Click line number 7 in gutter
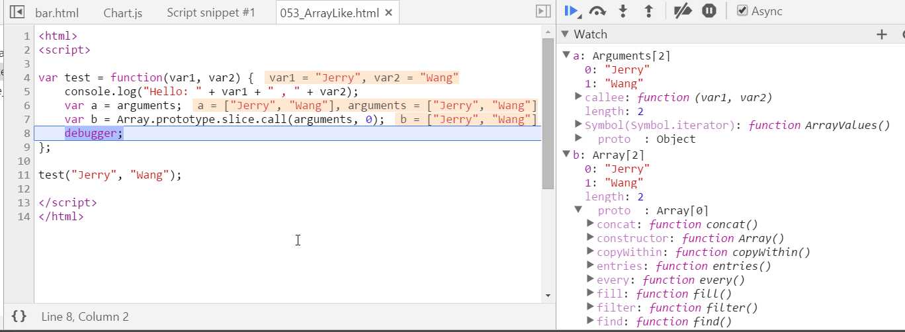Screen dimensions: 905x332 pos(26,120)
